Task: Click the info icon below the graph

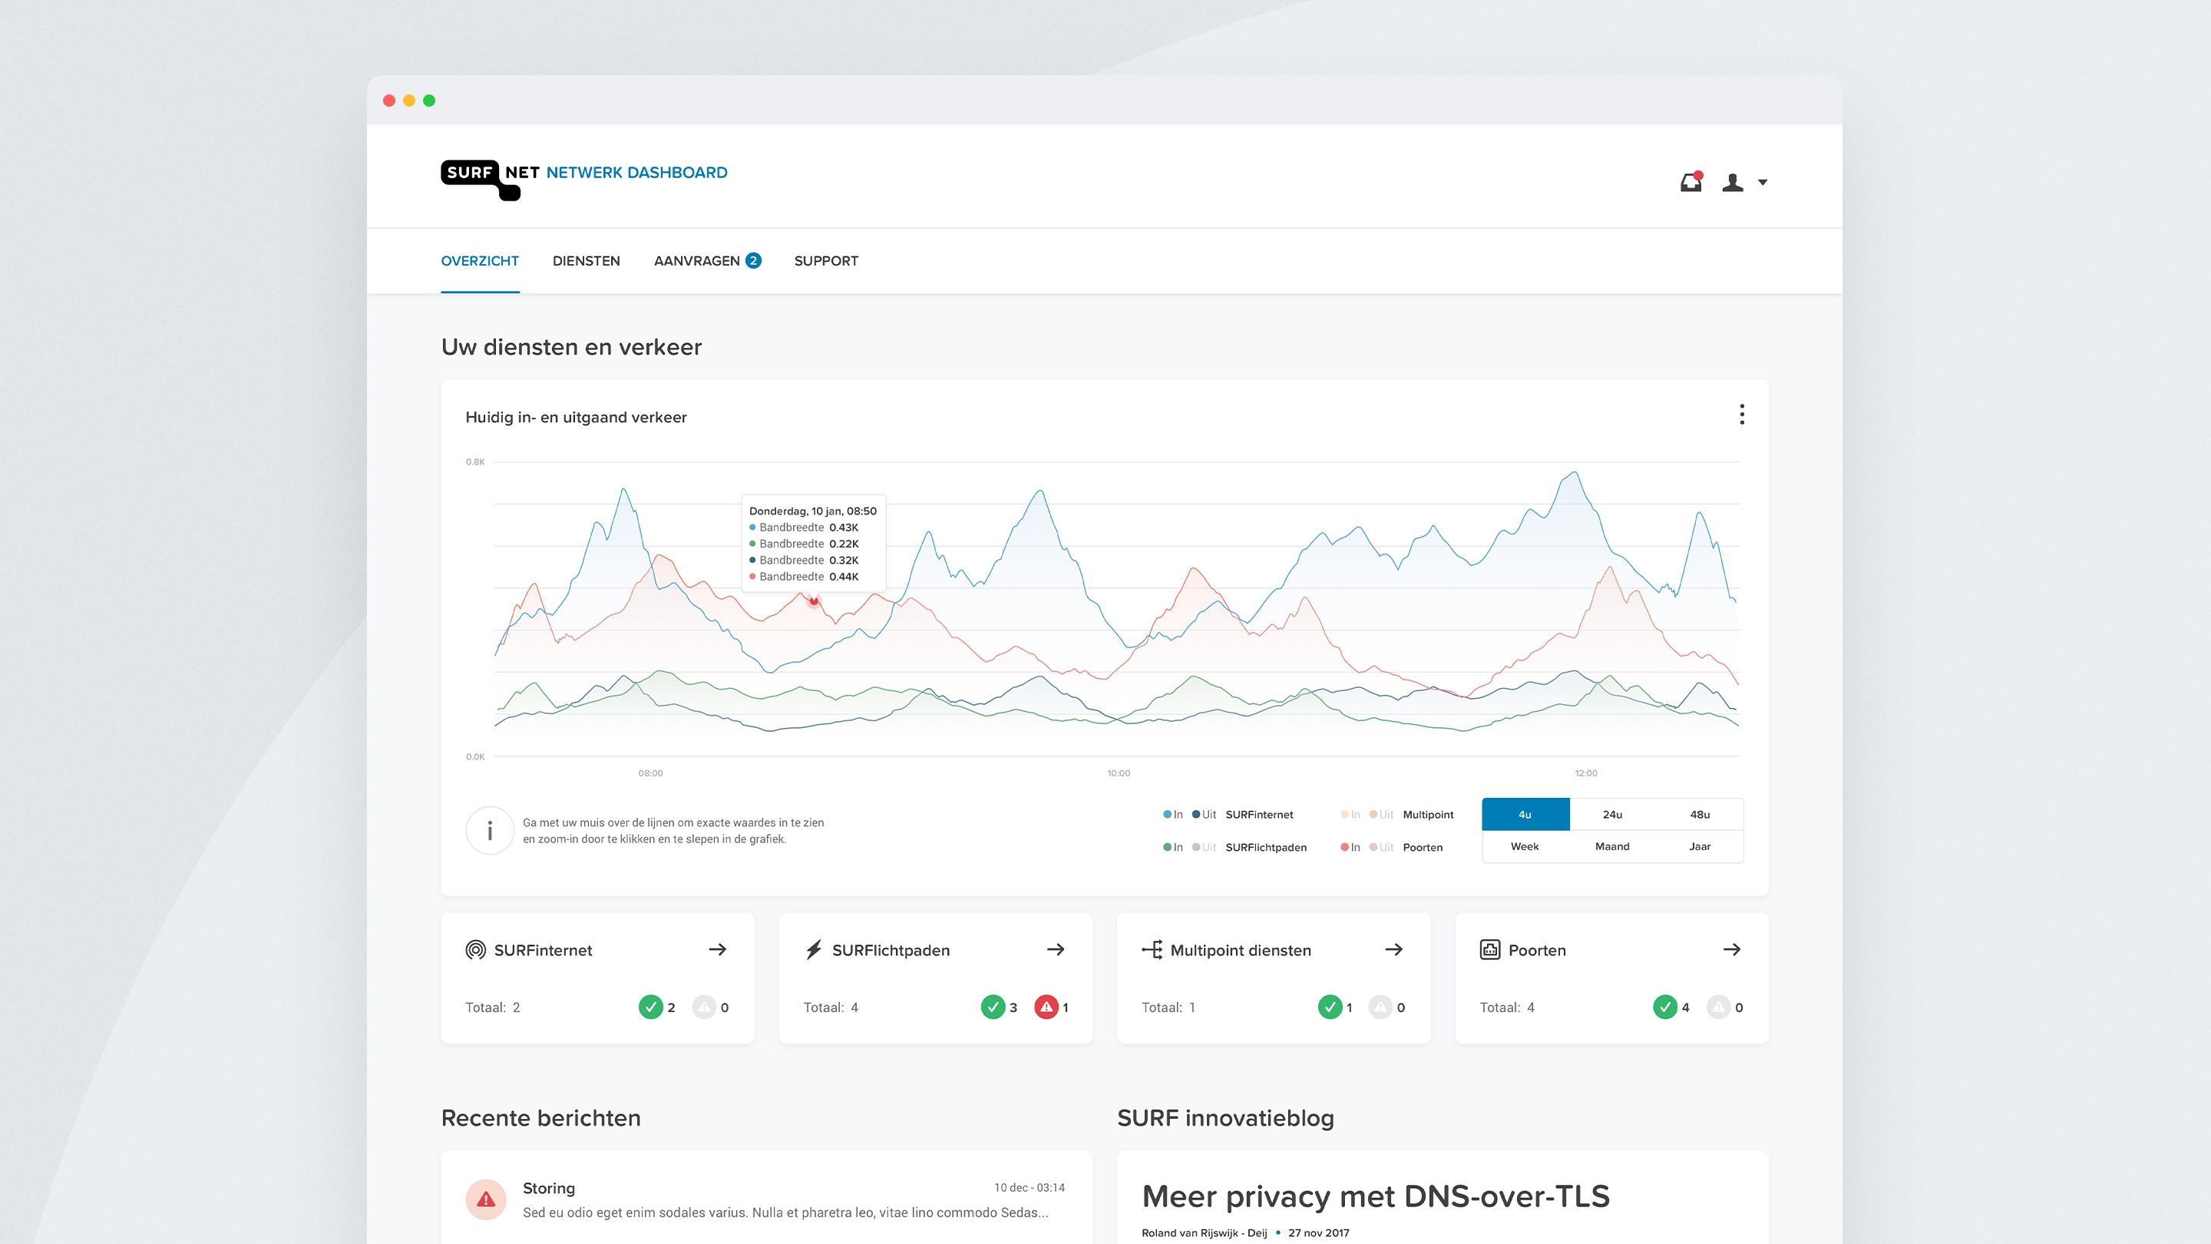Action: point(490,830)
